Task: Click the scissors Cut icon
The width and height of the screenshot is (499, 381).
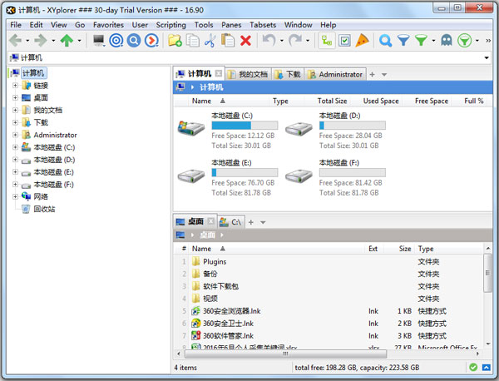Action: point(210,40)
